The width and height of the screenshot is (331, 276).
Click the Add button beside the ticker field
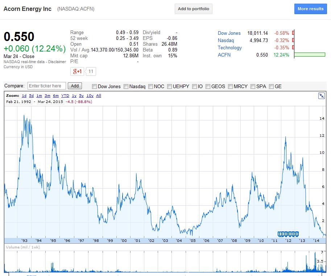(x=75, y=86)
